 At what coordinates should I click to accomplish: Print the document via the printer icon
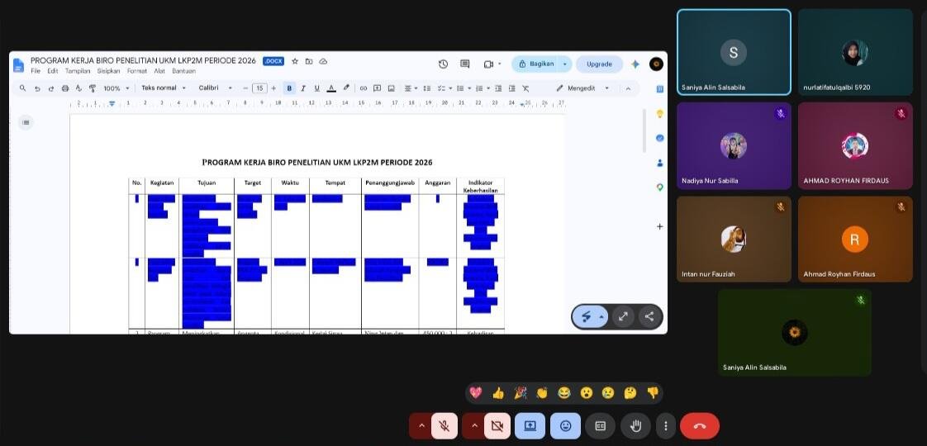[x=65, y=88]
